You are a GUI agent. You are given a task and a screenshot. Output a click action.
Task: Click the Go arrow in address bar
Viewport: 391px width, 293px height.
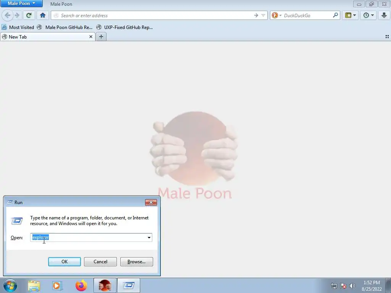pos(256,15)
